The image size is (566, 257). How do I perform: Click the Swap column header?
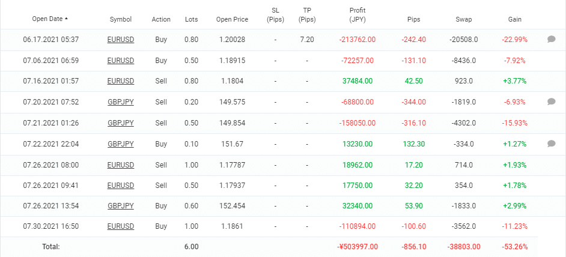[463, 19]
